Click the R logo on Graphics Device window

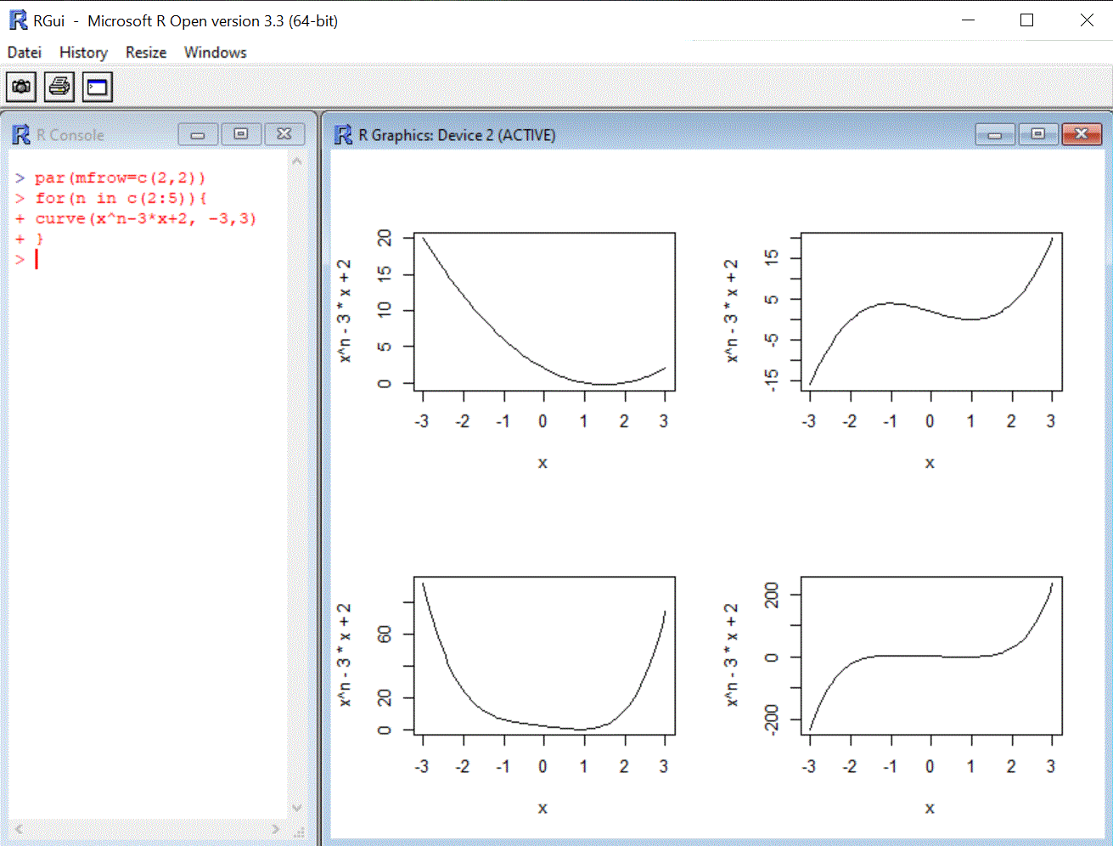[x=342, y=134]
